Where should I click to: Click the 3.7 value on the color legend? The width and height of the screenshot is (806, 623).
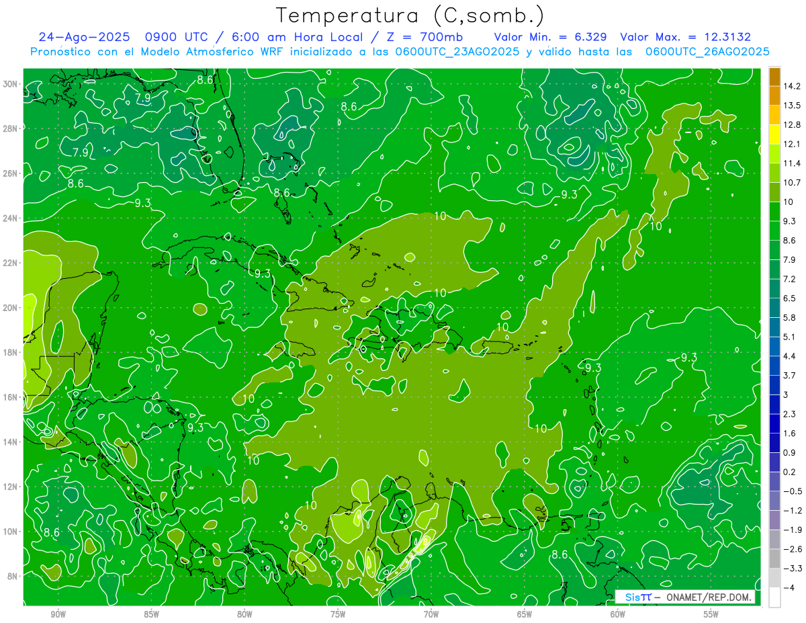(789, 375)
